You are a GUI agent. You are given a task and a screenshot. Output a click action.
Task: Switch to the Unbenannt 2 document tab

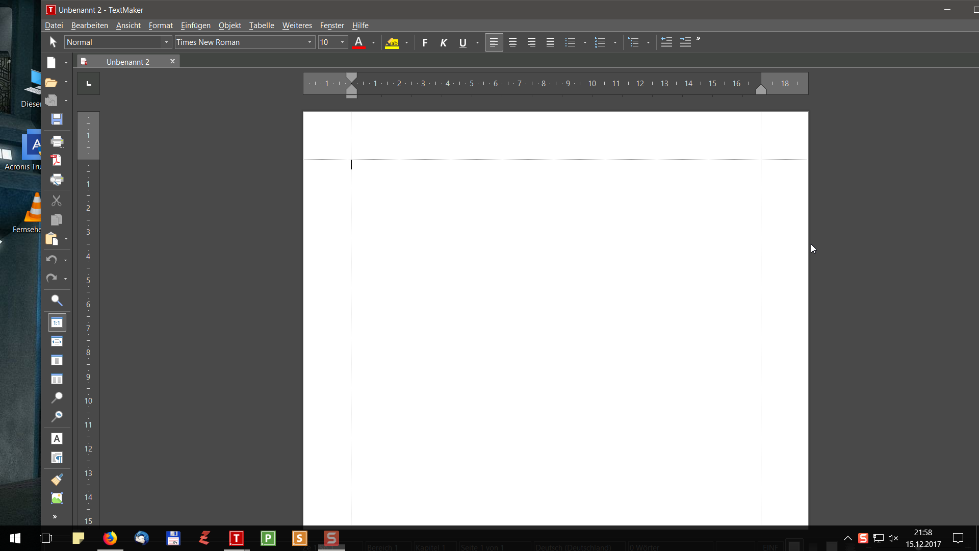coord(128,62)
